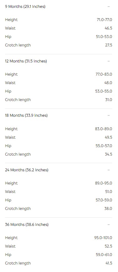Click the hip value 53.0-55.0
Image resolution: width=118 pixels, height=272 pixels.
(x=104, y=91)
